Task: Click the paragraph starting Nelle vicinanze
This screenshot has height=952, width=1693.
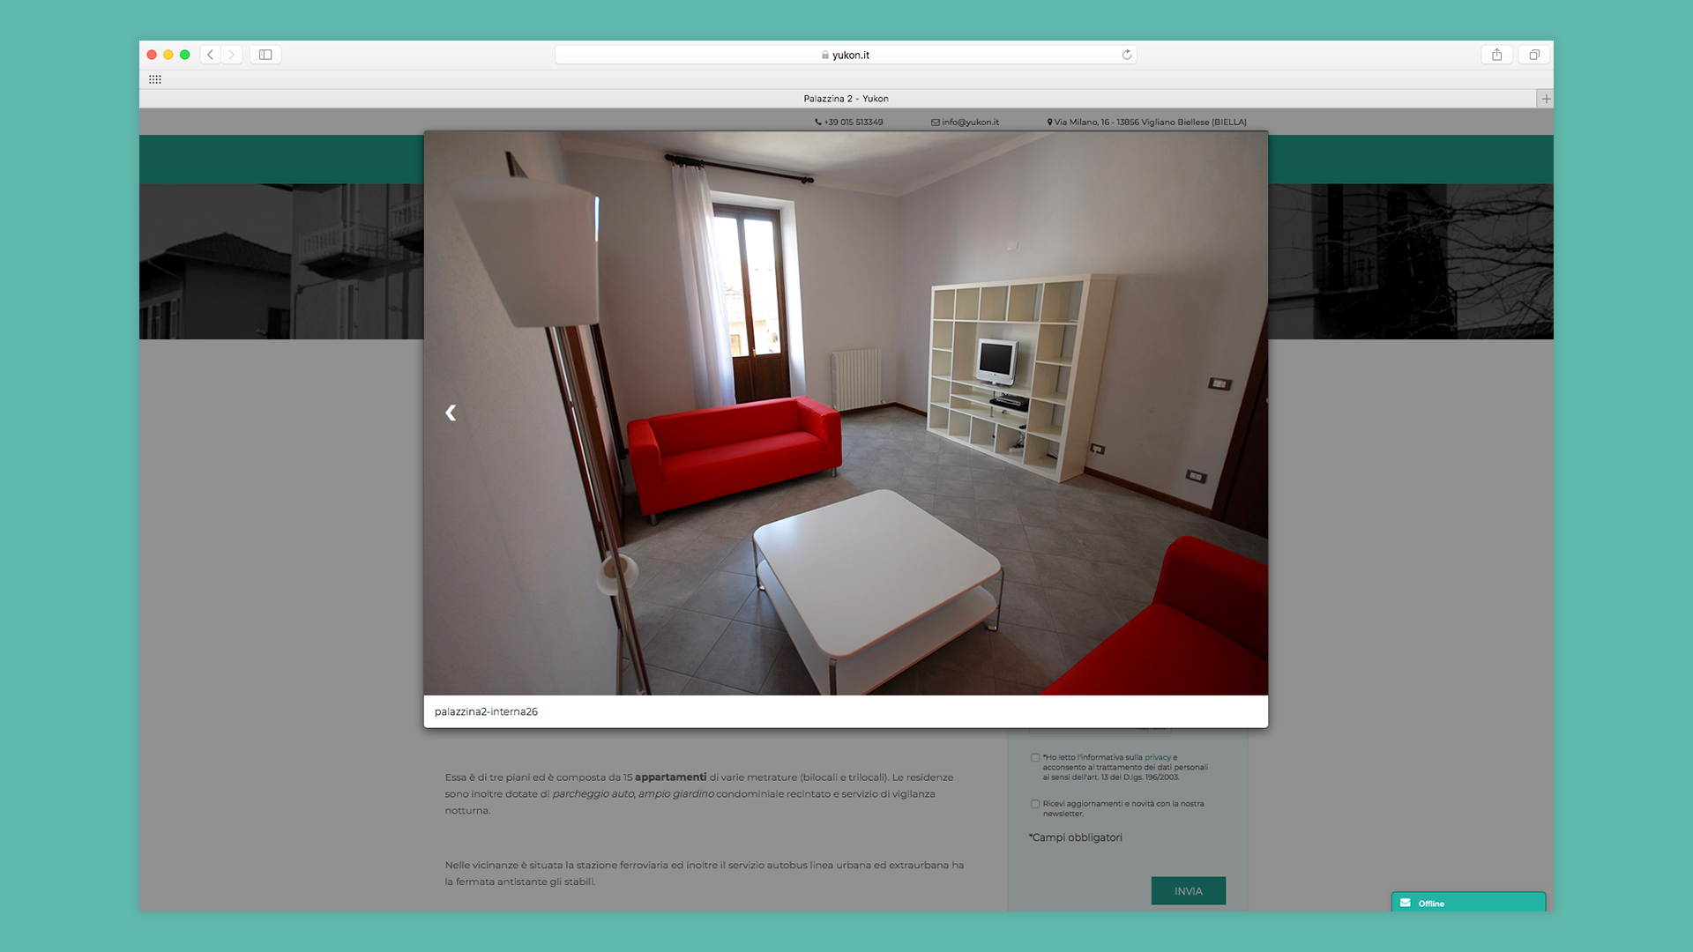Action: coord(705,874)
